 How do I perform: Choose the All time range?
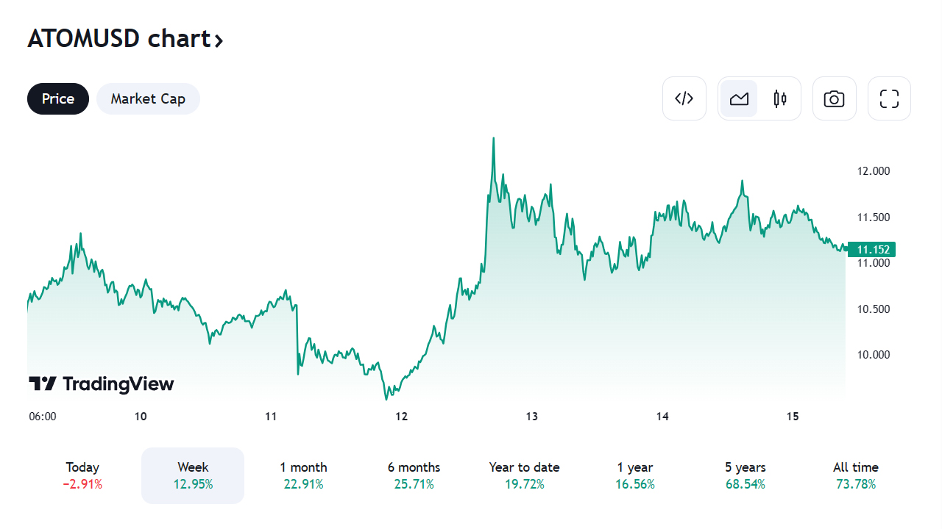[856, 475]
